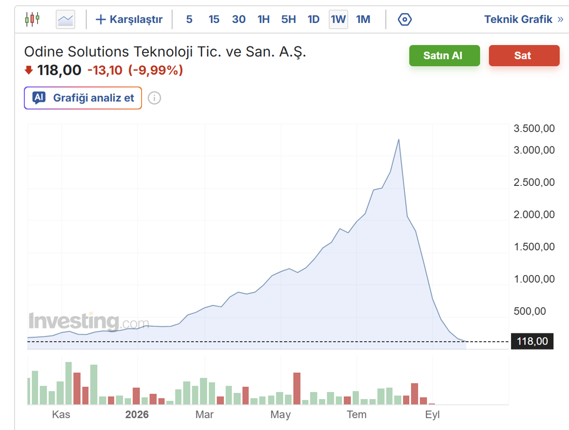Viewport: 569px width, 430px height.
Task: Click the company name Odine Solutions heading
Action: tap(165, 52)
